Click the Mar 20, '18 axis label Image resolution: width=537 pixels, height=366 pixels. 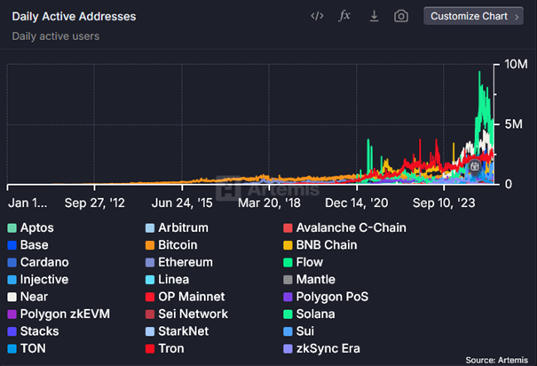[x=269, y=203]
